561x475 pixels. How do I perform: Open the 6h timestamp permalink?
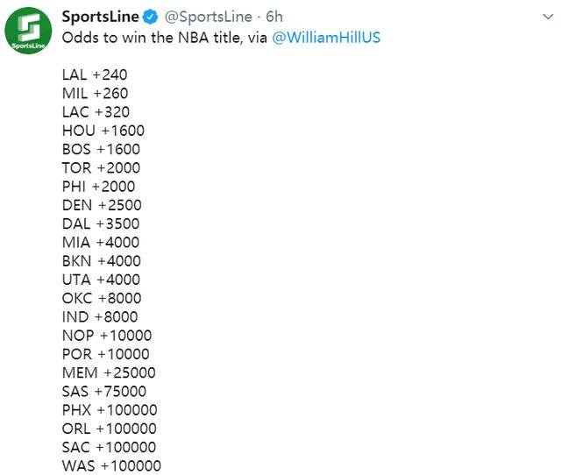[x=274, y=17]
